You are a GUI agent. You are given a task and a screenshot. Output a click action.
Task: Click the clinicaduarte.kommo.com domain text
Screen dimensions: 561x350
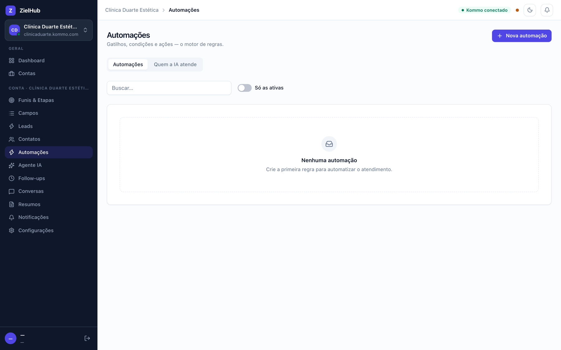click(51, 34)
